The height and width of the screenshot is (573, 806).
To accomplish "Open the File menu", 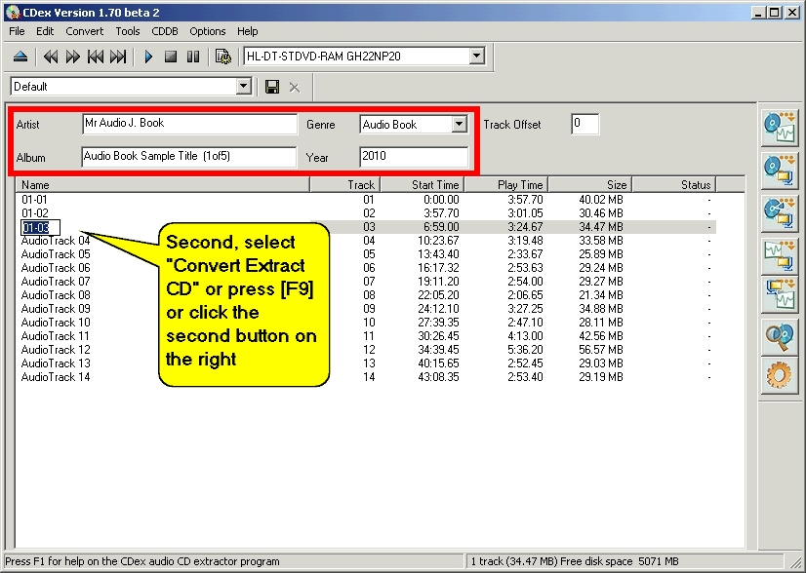I will coord(17,31).
